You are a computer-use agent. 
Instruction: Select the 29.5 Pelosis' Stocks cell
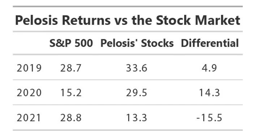pyautogui.click(x=137, y=93)
